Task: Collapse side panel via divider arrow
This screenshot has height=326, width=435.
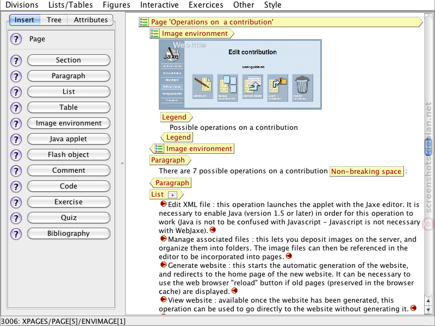Action: click(x=122, y=164)
